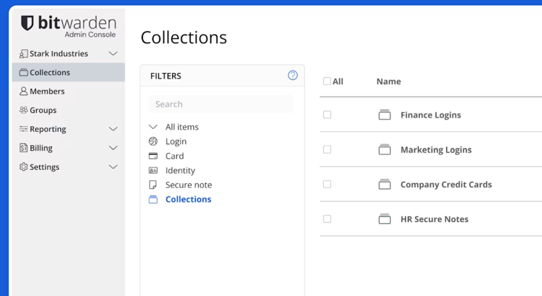Click the Login globe icon in filters
Screen dimensions: 542x296
click(x=153, y=141)
